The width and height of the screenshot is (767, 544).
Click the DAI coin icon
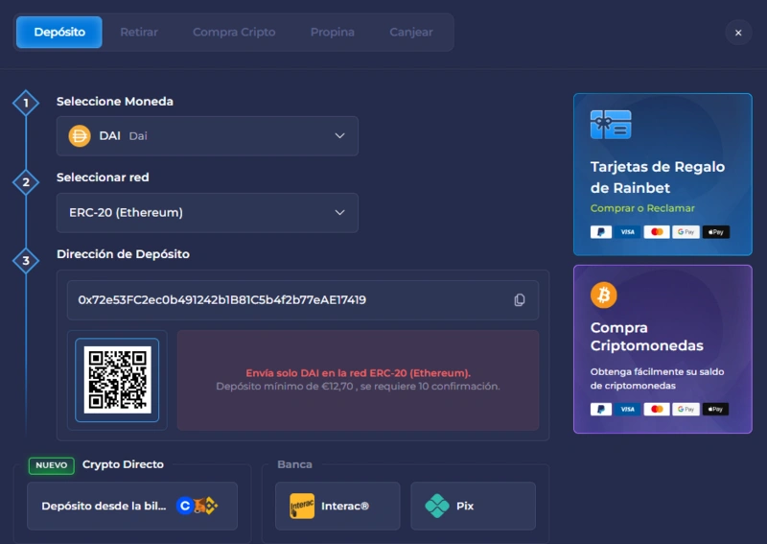click(x=79, y=136)
